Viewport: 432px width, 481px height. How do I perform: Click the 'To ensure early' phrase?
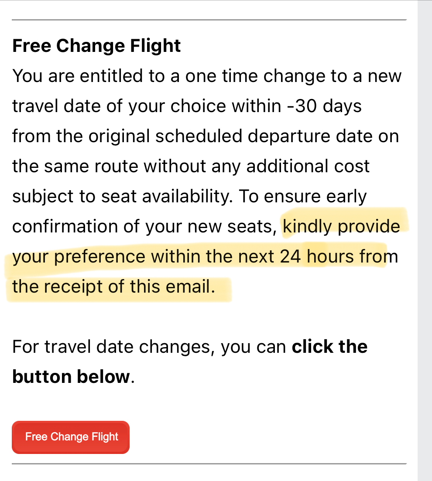[x=302, y=197]
